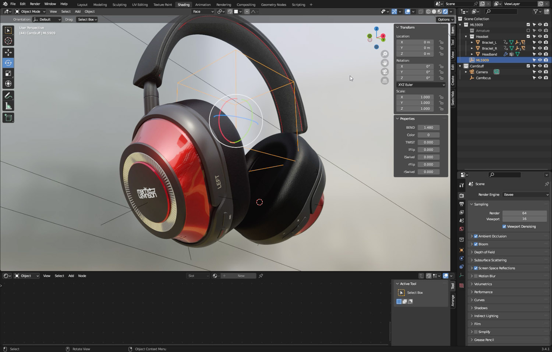Open the Object Mode dropdown
The height and width of the screenshot is (352, 552).
[30, 11]
